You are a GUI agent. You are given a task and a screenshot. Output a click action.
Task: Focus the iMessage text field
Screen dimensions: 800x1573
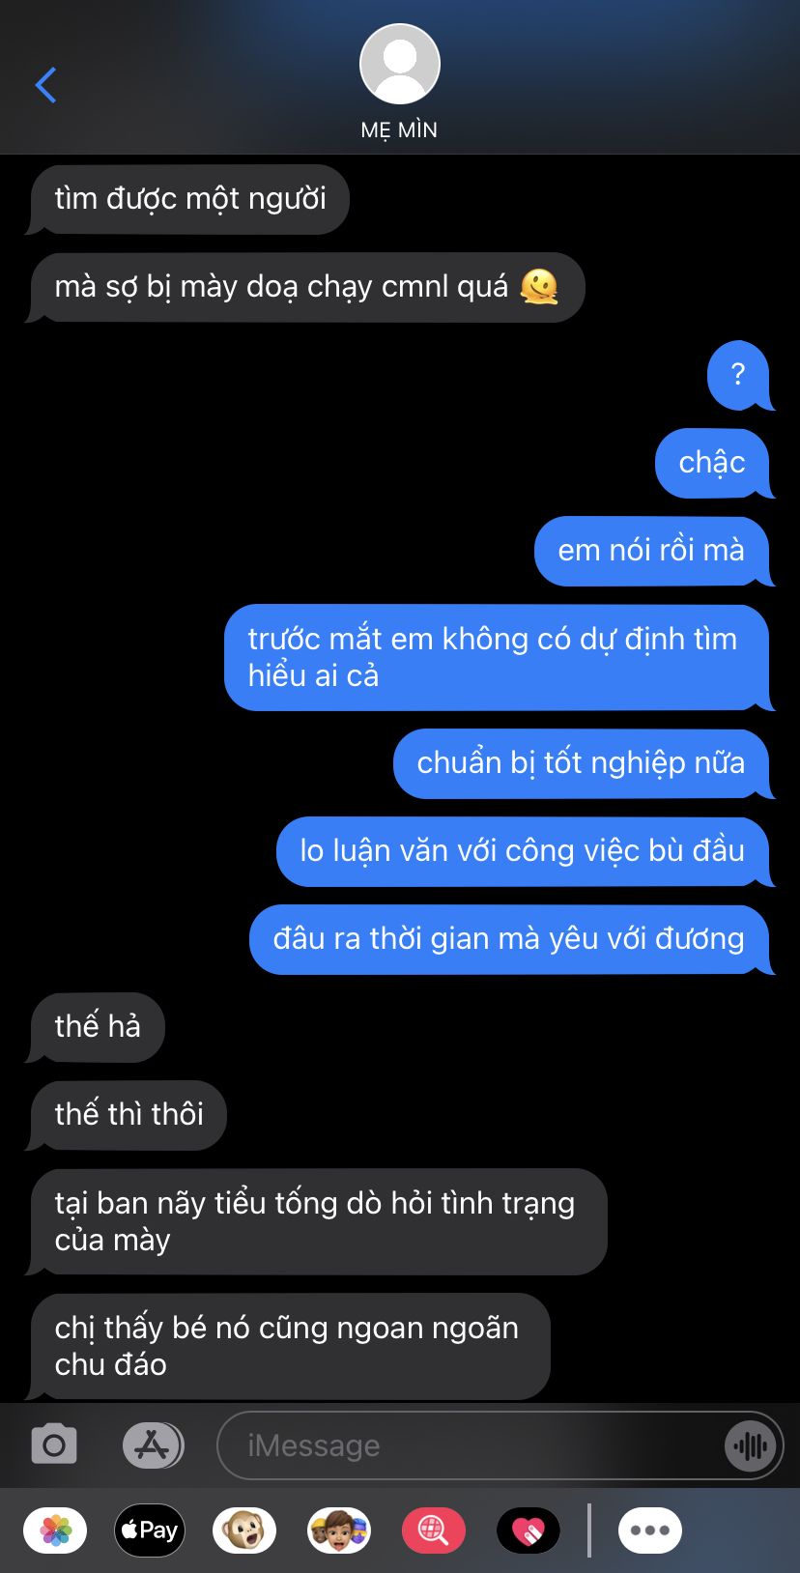[x=473, y=1445]
